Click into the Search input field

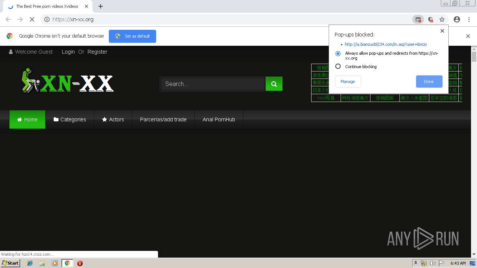point(213,84)
